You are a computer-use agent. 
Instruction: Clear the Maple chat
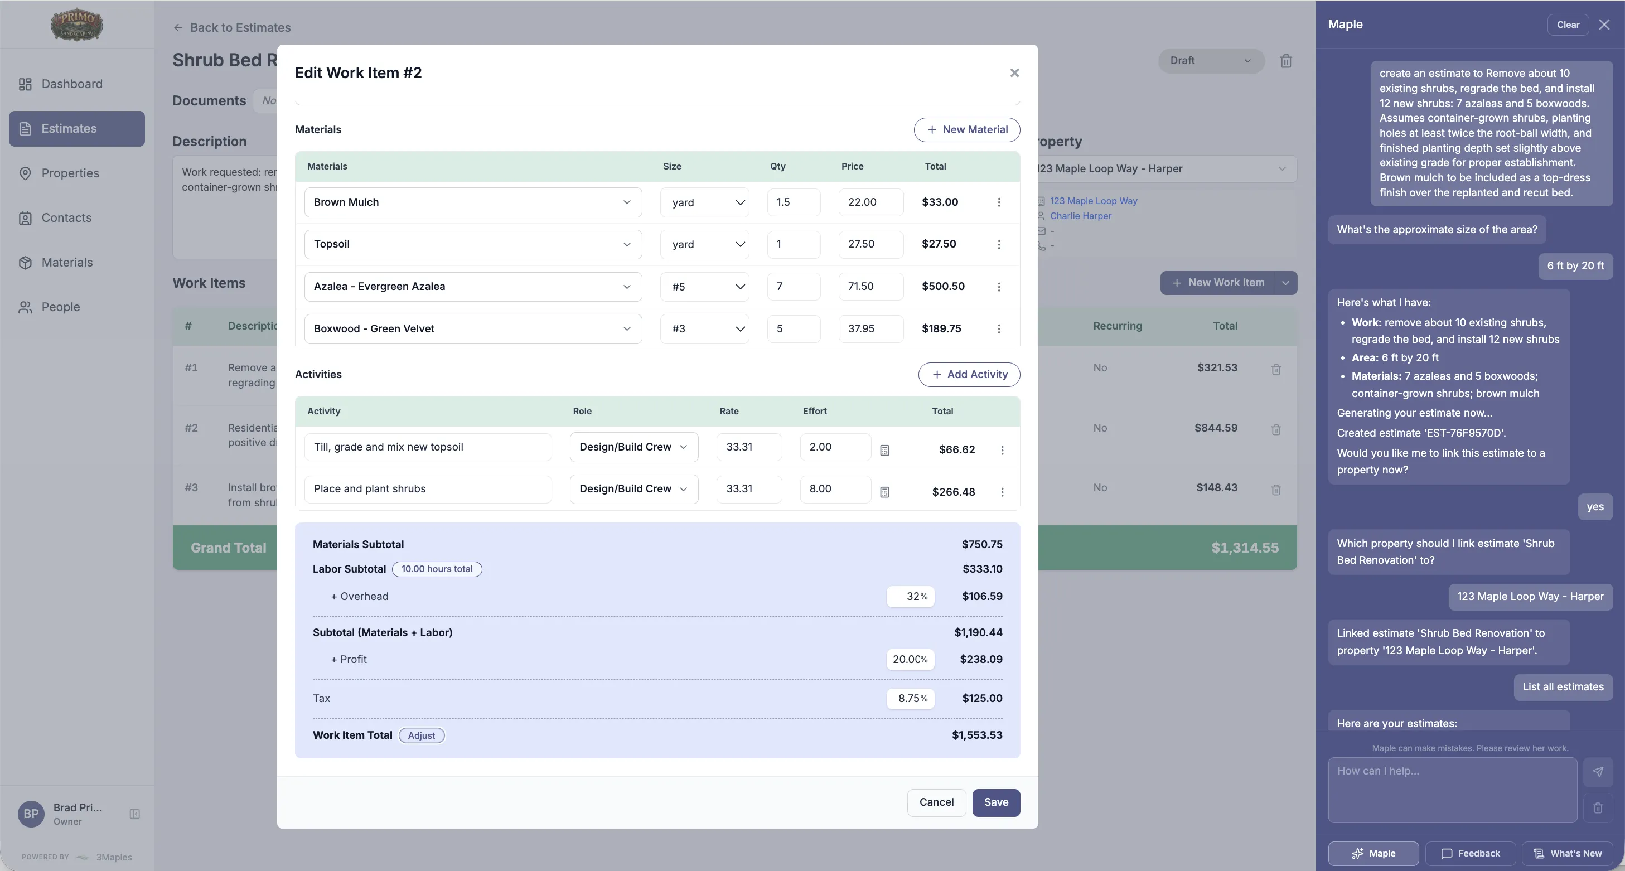[1568, 25]
